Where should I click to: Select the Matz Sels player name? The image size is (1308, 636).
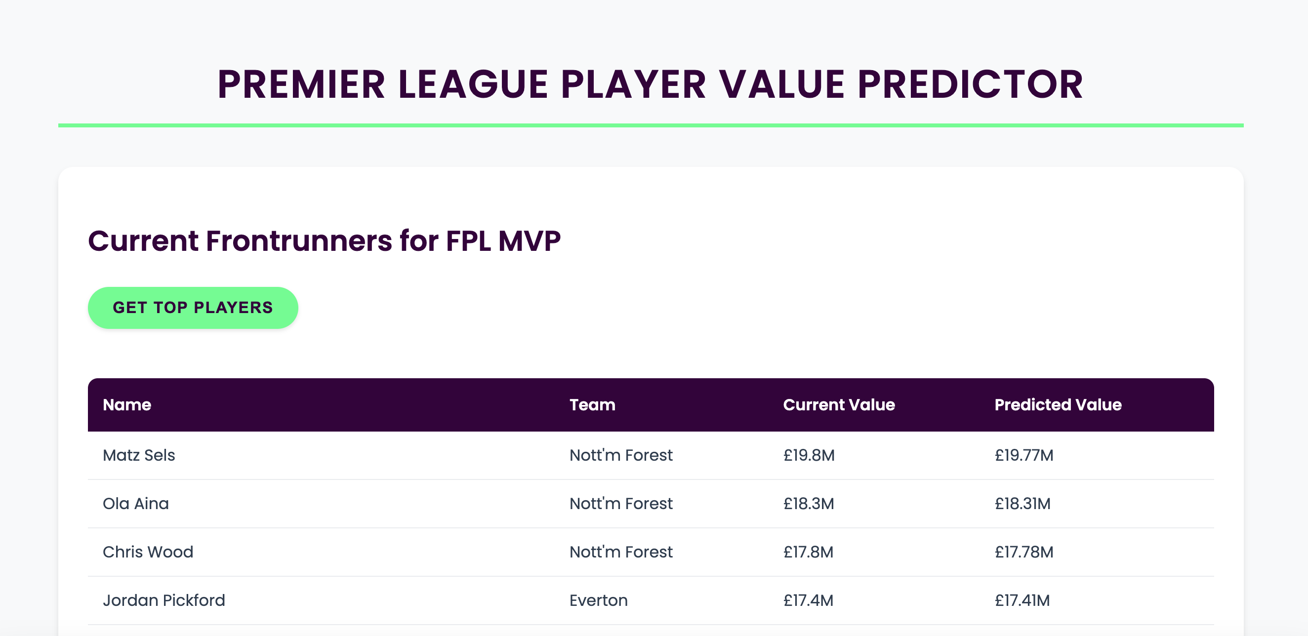139,455
